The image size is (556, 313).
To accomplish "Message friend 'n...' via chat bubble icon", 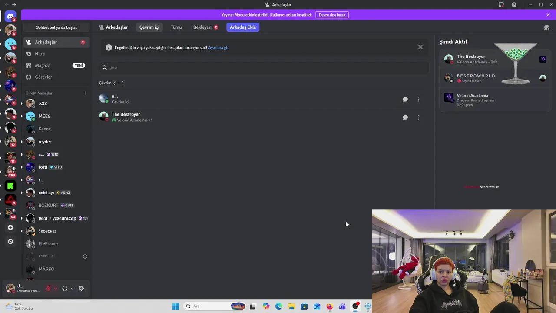I will coord(405,99).
